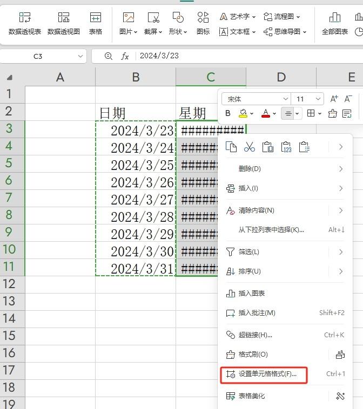Select row 12 header
363x409 pixels.
point(9,284)
